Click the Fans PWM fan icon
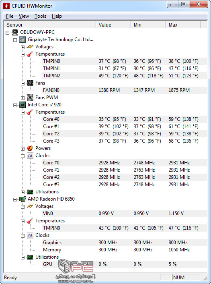 [x=30, y=97]
